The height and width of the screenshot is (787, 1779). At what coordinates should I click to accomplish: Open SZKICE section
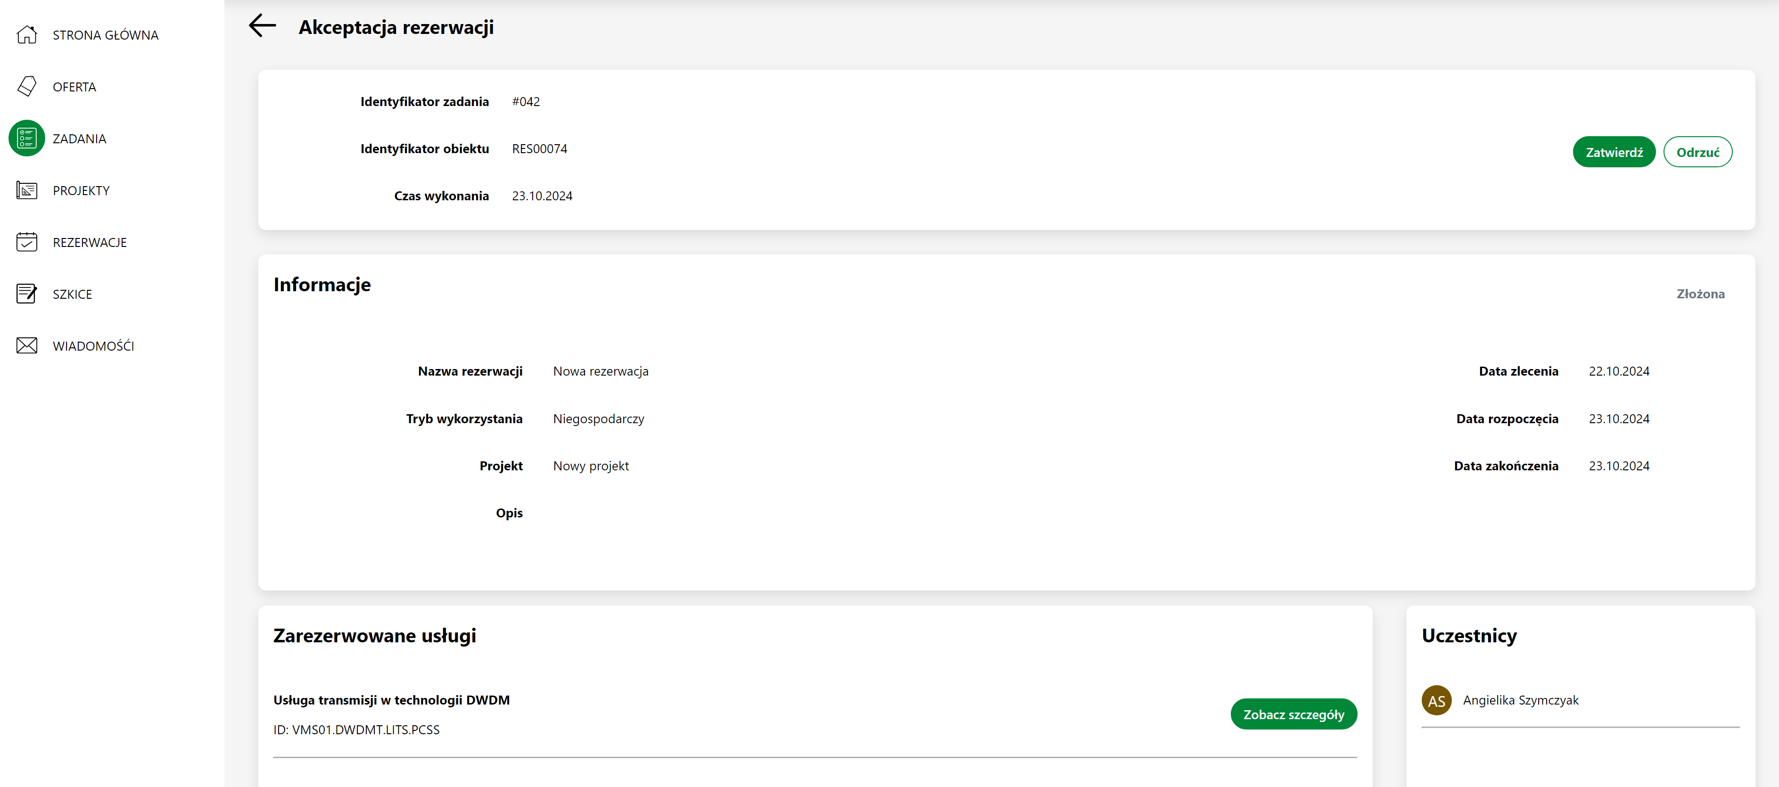(x=73, y=294)
